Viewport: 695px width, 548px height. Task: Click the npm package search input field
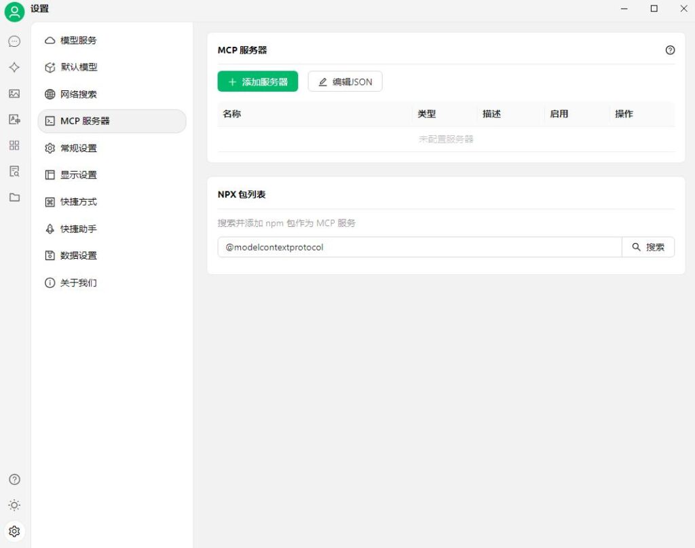(419, 247)
